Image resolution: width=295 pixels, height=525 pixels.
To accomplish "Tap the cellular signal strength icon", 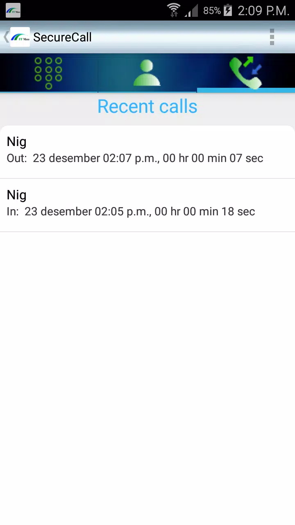I will 191,11.
